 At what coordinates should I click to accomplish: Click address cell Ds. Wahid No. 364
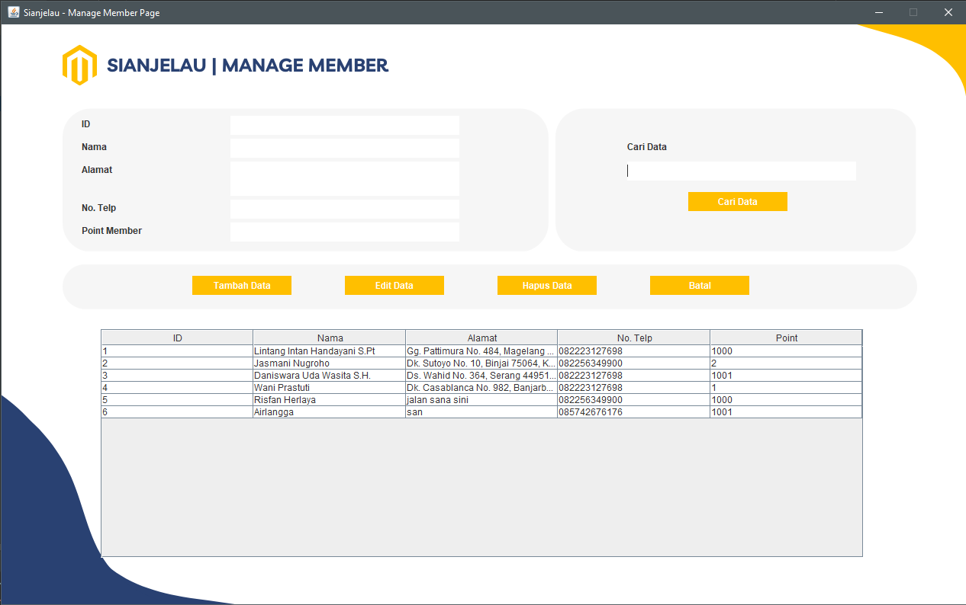[481, 376]
